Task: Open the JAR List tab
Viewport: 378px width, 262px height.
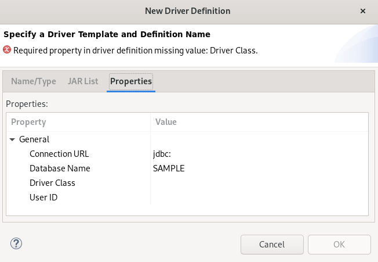Action: pyautogui.click(x=83, y=81)
